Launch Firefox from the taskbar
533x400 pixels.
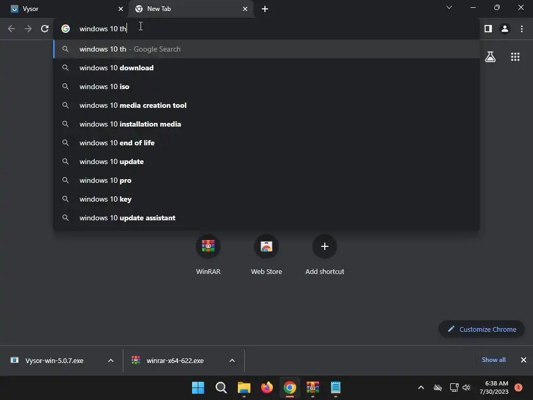(x=267, y=387)
